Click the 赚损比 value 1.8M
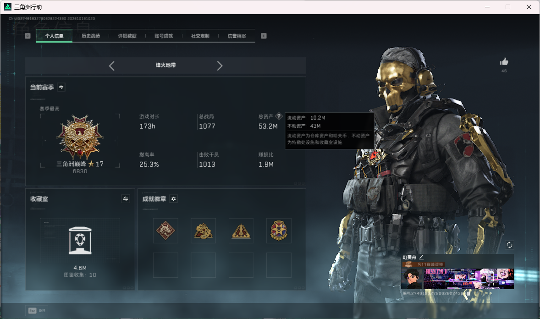 pos(266,165)
